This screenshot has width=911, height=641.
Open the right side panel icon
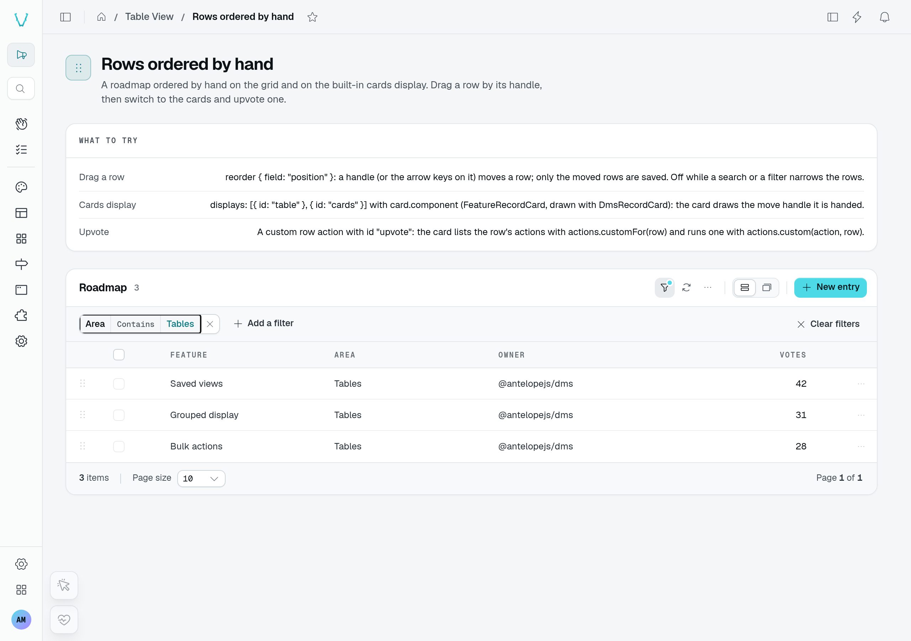coord(832,17)
